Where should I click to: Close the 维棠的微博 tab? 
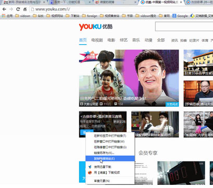pos(135,2)
